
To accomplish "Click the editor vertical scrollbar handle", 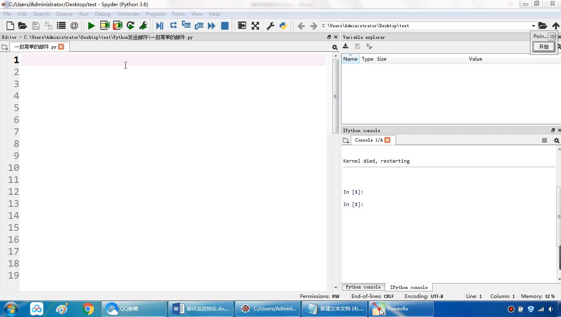I will click(x=335, y=96).
